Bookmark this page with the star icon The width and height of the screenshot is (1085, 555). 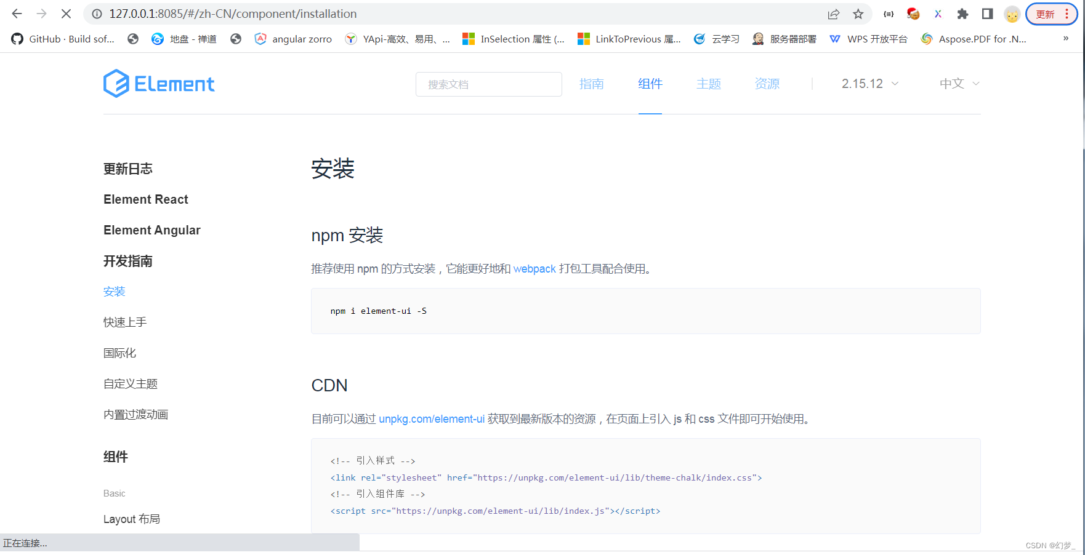[858, 14]
